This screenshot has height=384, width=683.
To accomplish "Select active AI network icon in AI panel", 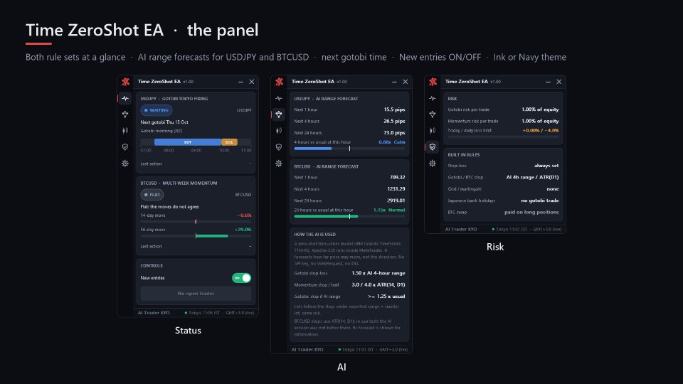I will 279,114.
